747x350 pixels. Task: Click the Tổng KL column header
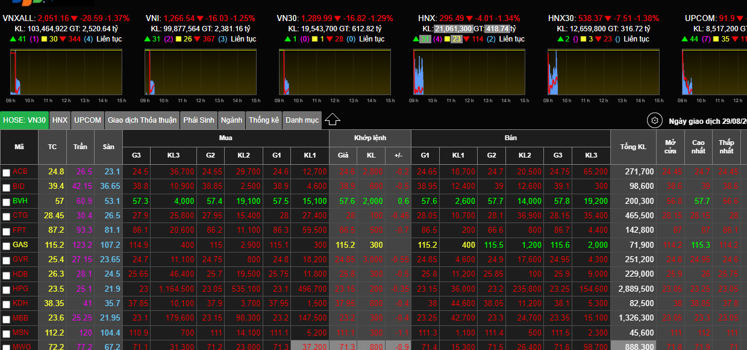(633, 147)
